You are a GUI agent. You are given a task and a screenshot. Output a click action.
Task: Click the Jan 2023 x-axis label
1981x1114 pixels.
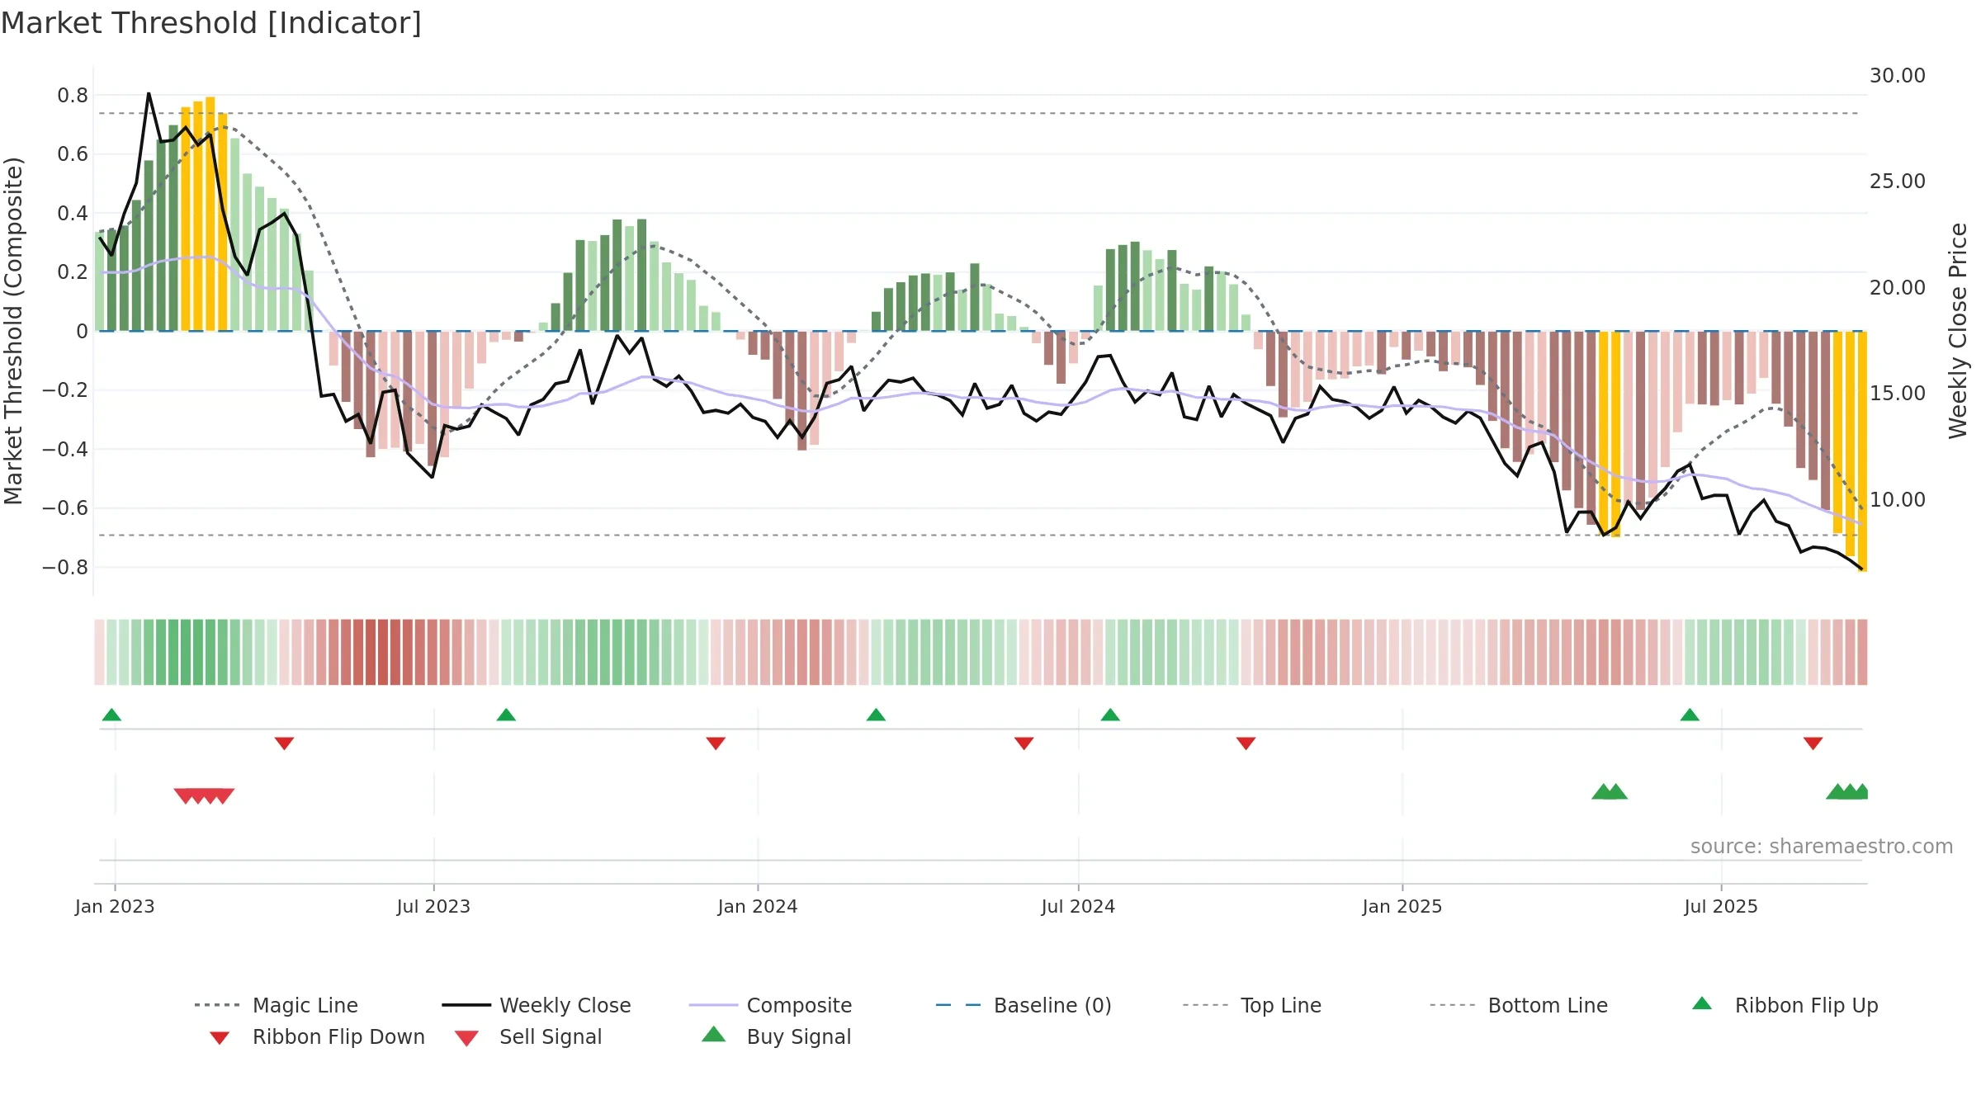(115, 907)
